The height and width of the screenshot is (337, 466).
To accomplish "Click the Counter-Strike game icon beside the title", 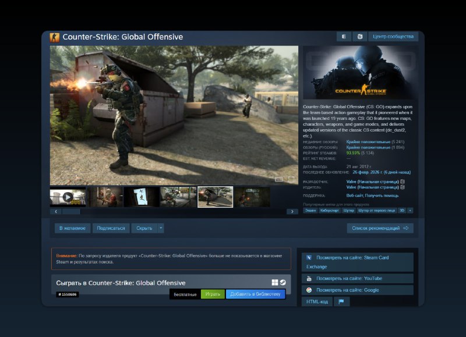I will click(55, 37).
